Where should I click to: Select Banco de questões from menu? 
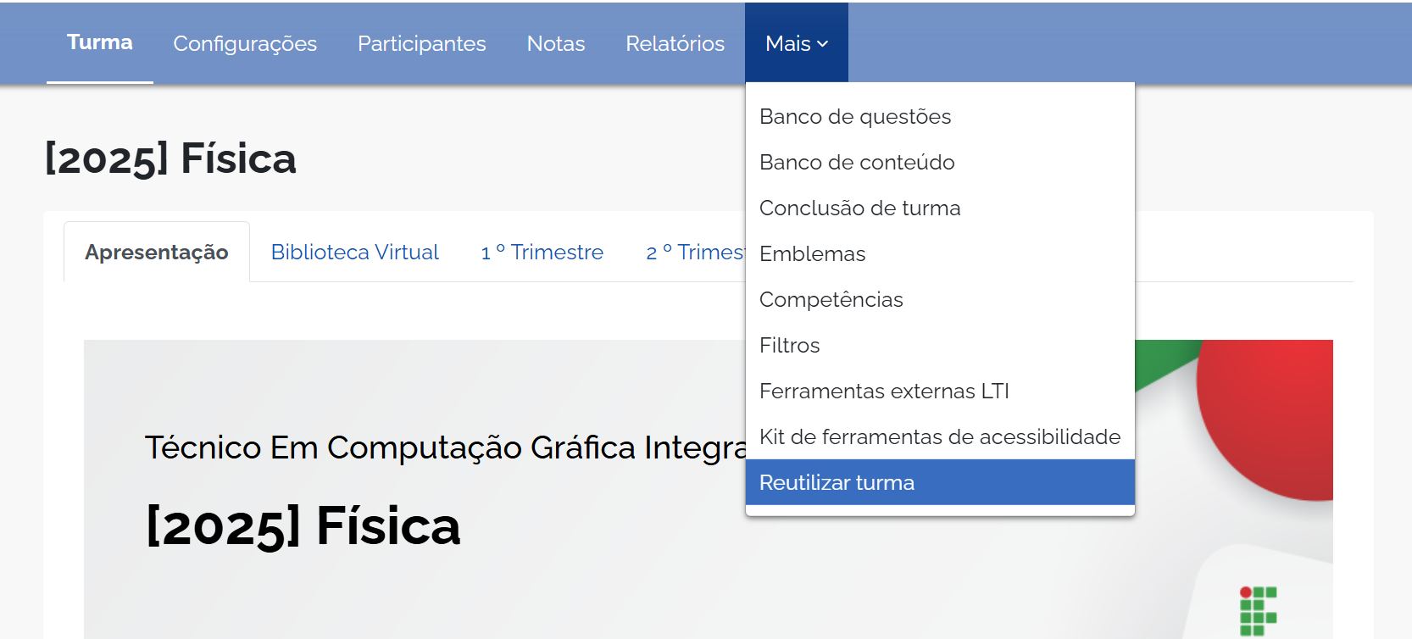(x=855, y=116)
